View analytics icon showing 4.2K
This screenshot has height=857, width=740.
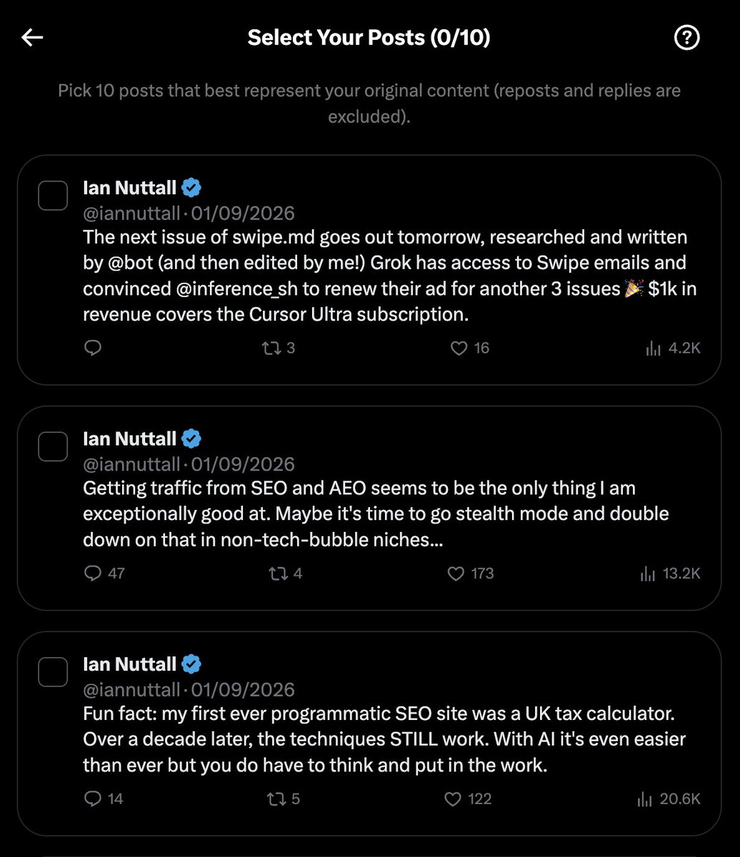coord(652,348)
